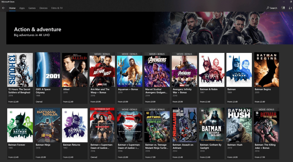
Task: Select the Batman Forever poster
Action: point(20,125)
